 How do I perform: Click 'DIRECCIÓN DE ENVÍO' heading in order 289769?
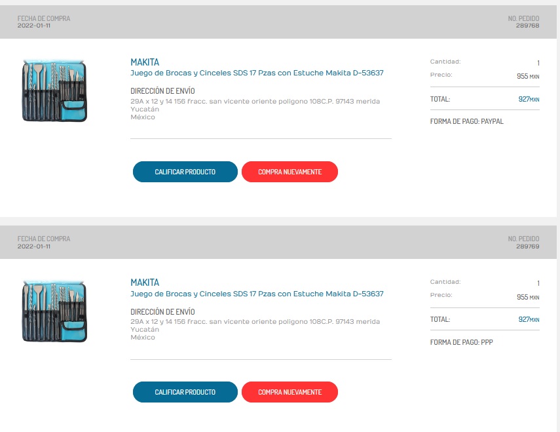click(x=162, y=311)
